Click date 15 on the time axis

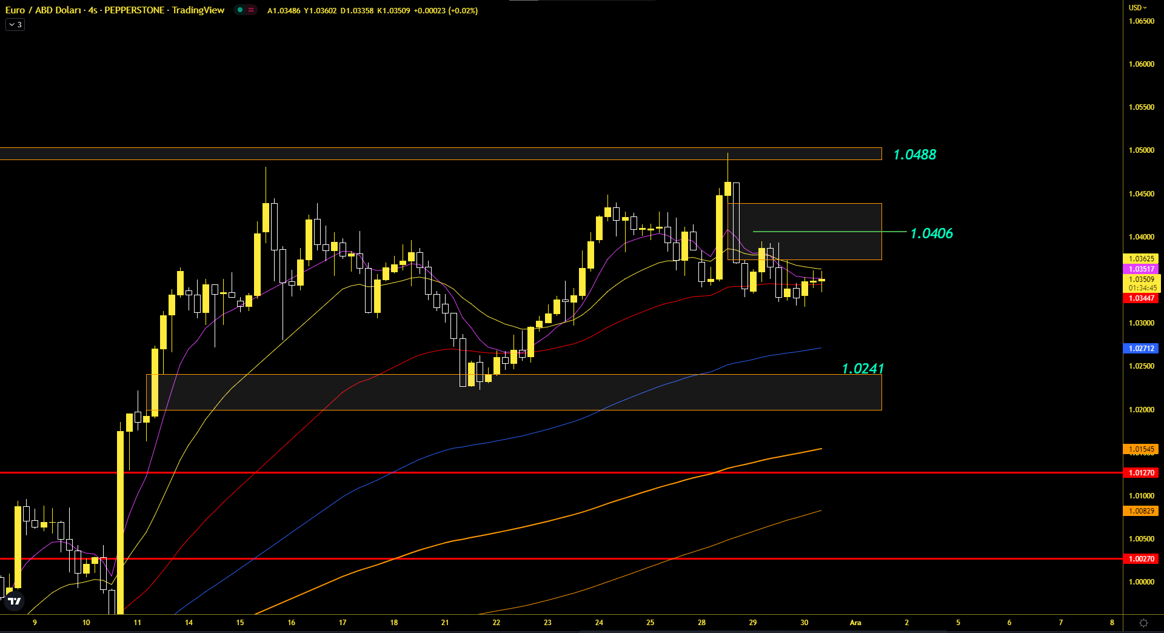[240, 623]
